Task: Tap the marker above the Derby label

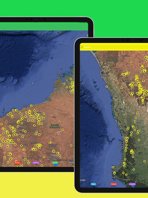Action: click(x=71, y=79)
